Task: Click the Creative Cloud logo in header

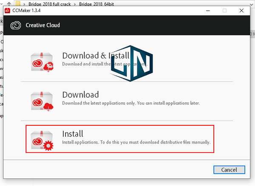Action: click(x=16, y=25)
